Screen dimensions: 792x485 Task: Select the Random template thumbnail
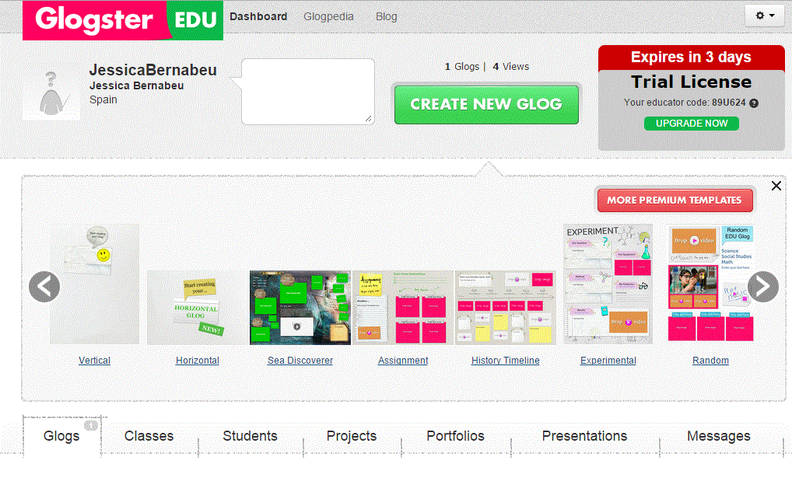coord(710,284)
